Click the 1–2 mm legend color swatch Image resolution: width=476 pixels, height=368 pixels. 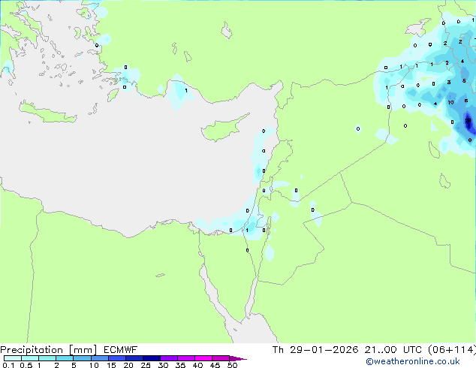coord(47,358)
